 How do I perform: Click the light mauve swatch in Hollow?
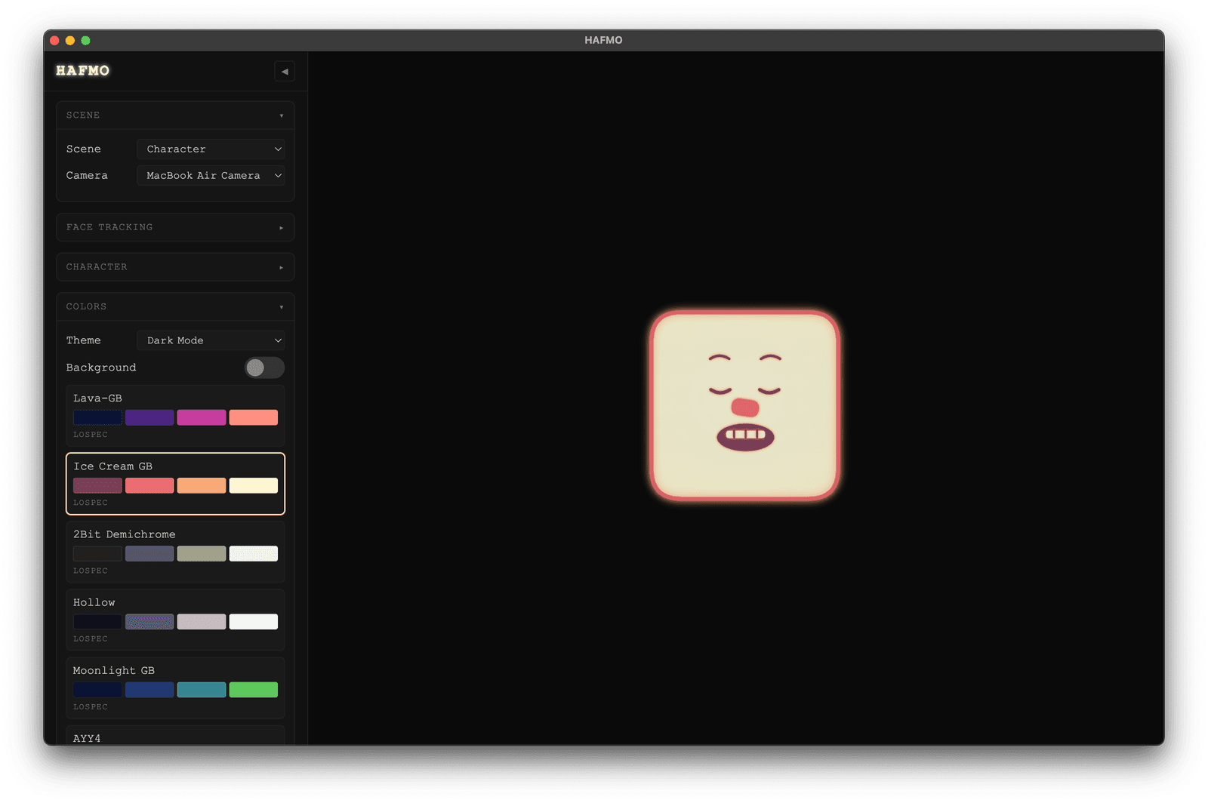point(202,622)
